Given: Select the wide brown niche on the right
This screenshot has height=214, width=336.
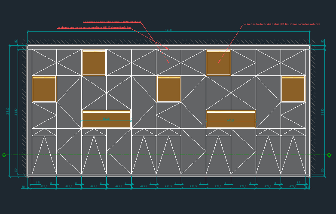Looking at the screenshot, I should point(231,119).
